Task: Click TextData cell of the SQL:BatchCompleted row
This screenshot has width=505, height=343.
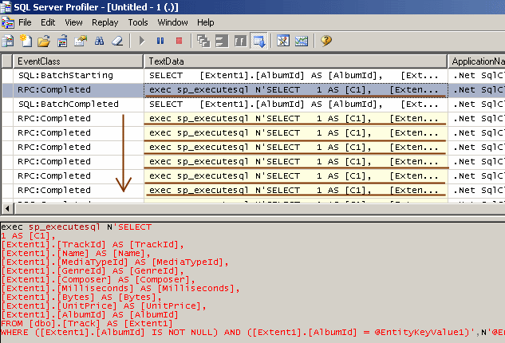Action: tap(296, 104)
